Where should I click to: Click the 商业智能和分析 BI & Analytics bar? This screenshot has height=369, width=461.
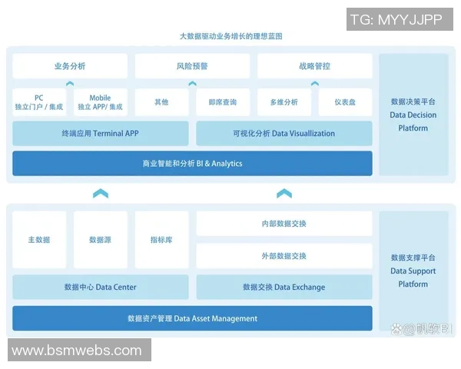pos(192,163)
